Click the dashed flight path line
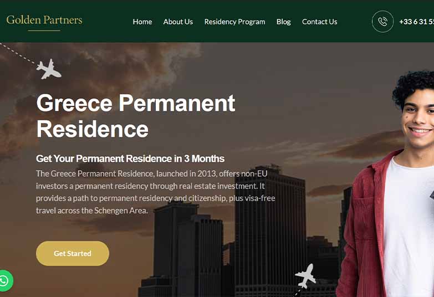 tap(18, 54)
